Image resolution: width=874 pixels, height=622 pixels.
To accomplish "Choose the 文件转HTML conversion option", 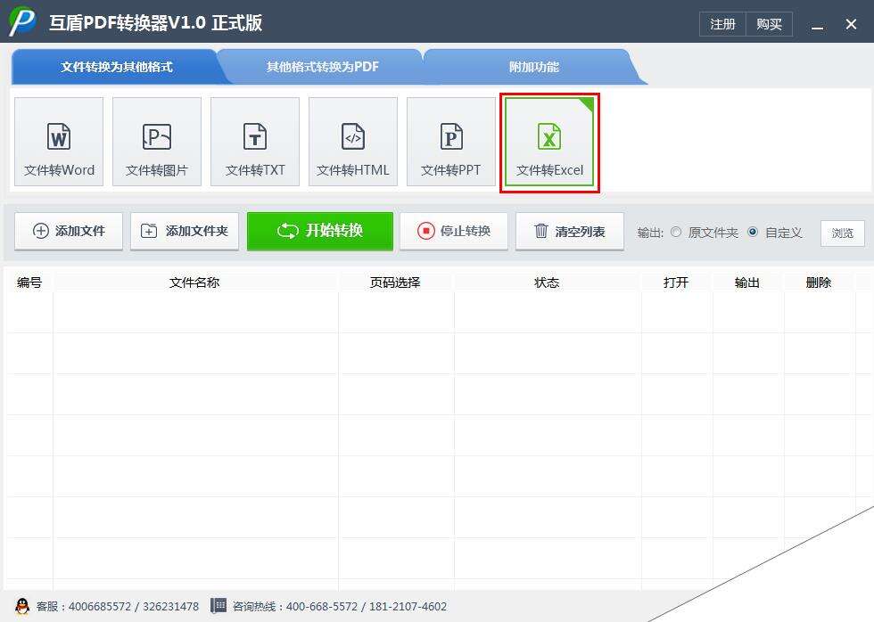I will 353,142.
